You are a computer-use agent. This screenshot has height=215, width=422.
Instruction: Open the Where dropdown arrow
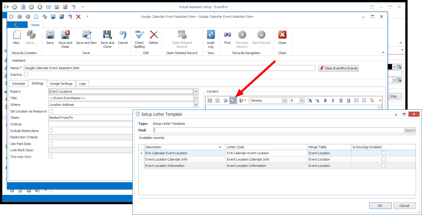(196, 105)
